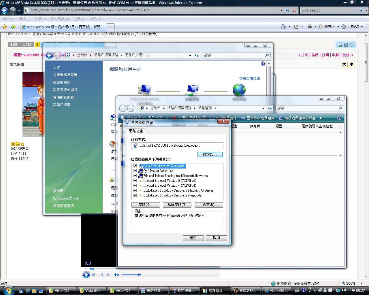Mute the media player speaker icon
369x295 pixels.
click(x=116, y=275)
